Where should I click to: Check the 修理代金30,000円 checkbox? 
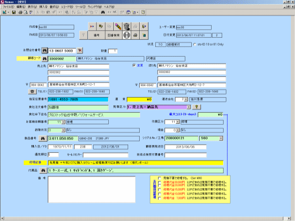159,182
